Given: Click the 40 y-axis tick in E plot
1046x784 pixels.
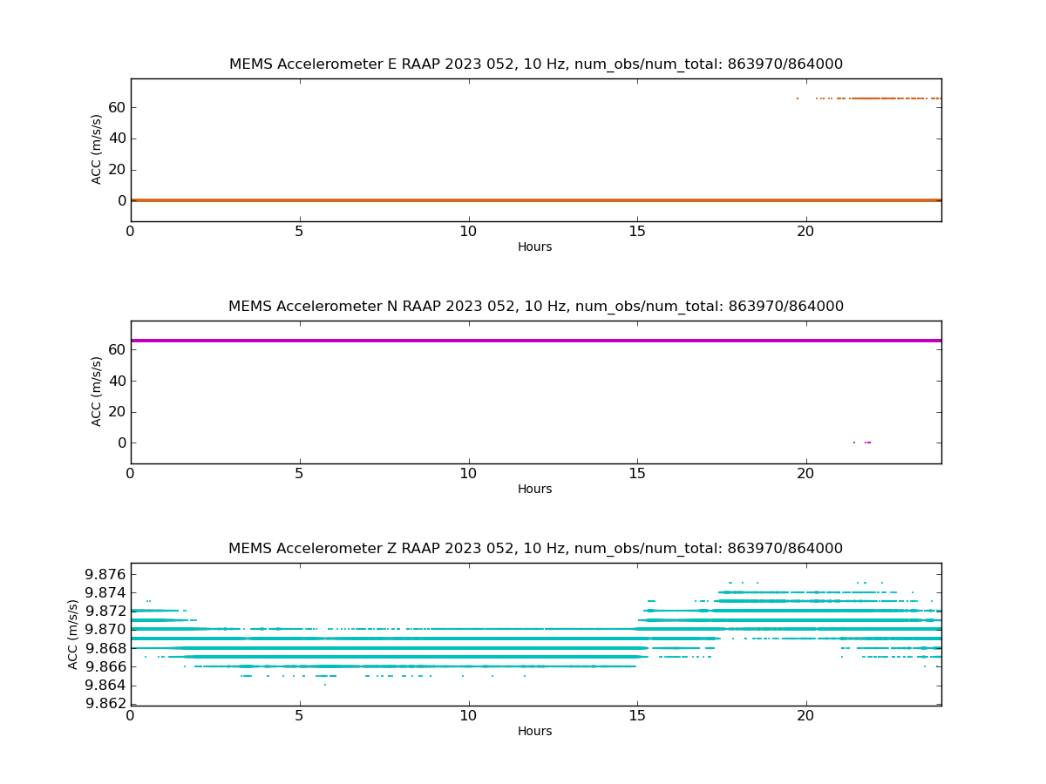Looking at the screenshot, I should (117, 139).
